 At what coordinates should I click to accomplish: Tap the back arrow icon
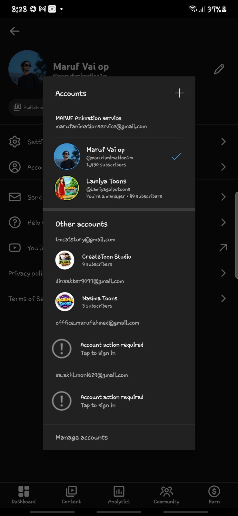(x=15, y=31)
